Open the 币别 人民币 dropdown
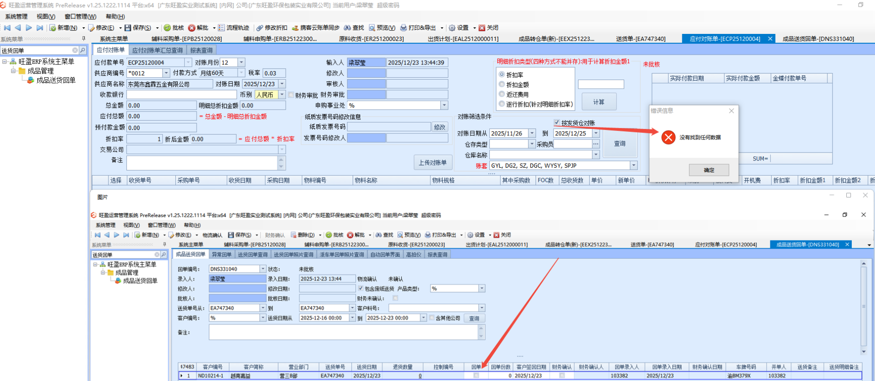This screenshot has height=381, width=875. tap(282, 95)
